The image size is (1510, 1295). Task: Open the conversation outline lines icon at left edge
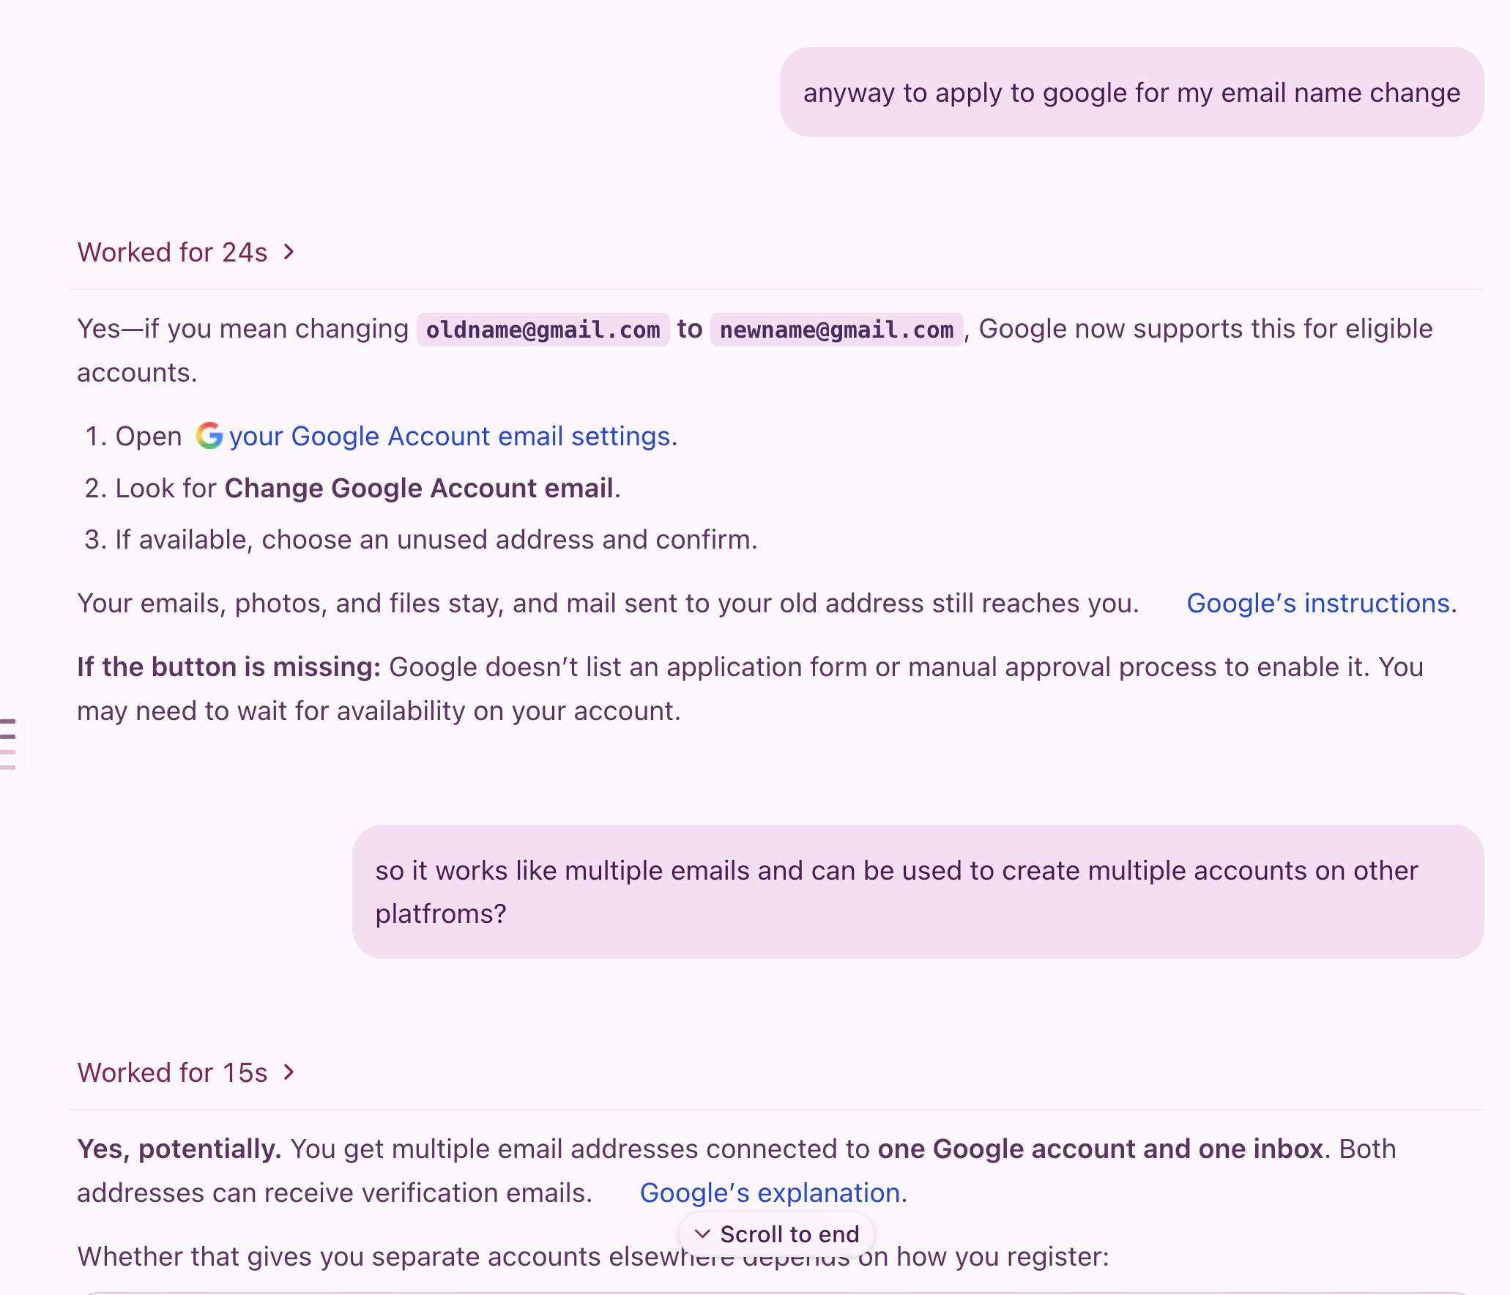pos(8,743)
